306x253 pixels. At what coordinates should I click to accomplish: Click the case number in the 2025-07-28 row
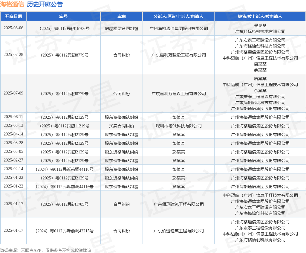pos(63,55)
